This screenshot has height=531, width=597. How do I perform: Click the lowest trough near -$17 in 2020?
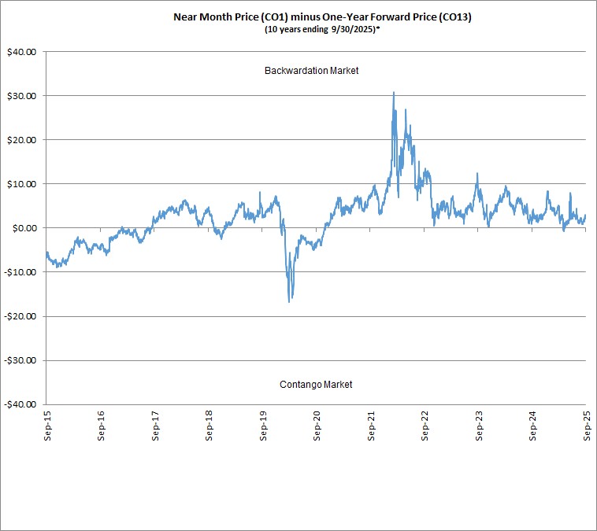click(x=289, y=301)
